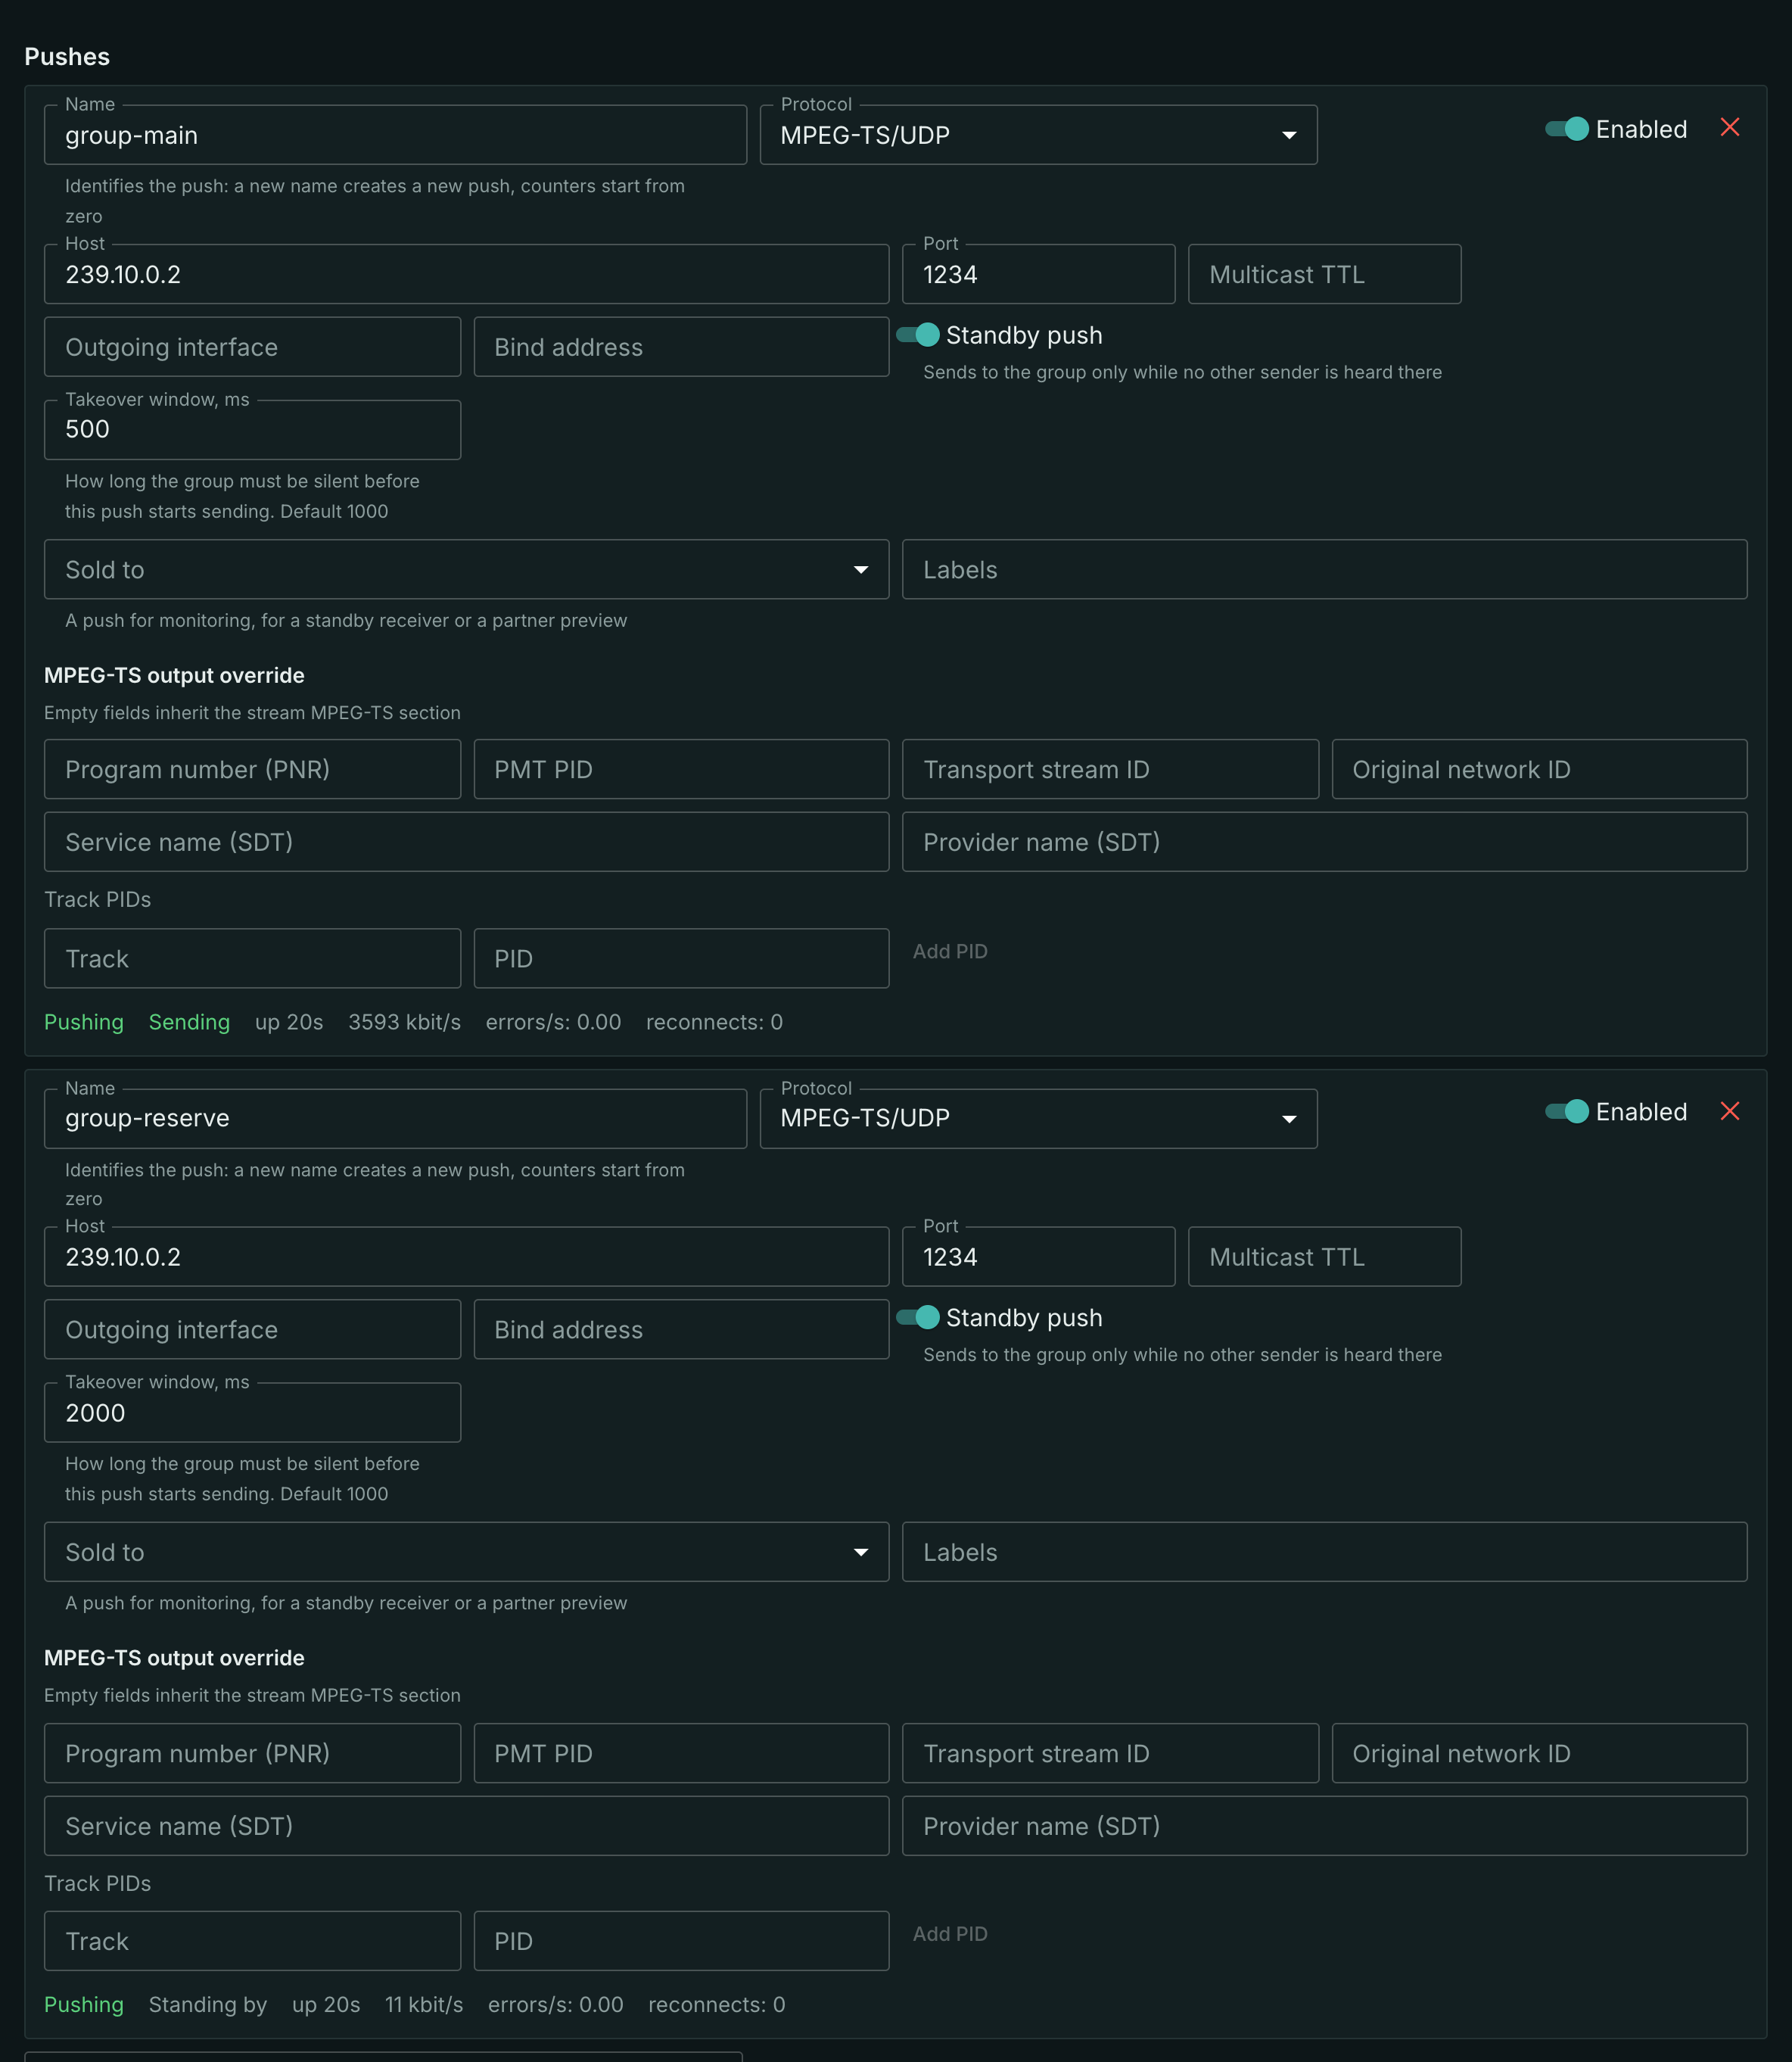
Task: Click the green Sending status text
Action: pos(189,1023)
